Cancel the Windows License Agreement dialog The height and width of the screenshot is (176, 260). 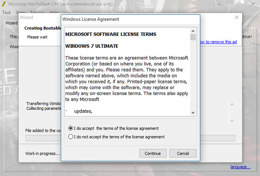[183, 153]
